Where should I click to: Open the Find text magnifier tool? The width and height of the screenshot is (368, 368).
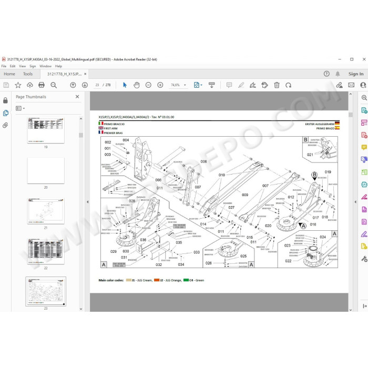pyautogui.click(x=54, y=85)
